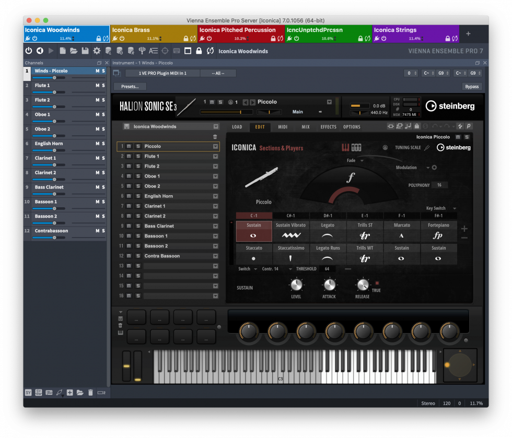Mute the Bass Clarinet channel

(97, 187)
